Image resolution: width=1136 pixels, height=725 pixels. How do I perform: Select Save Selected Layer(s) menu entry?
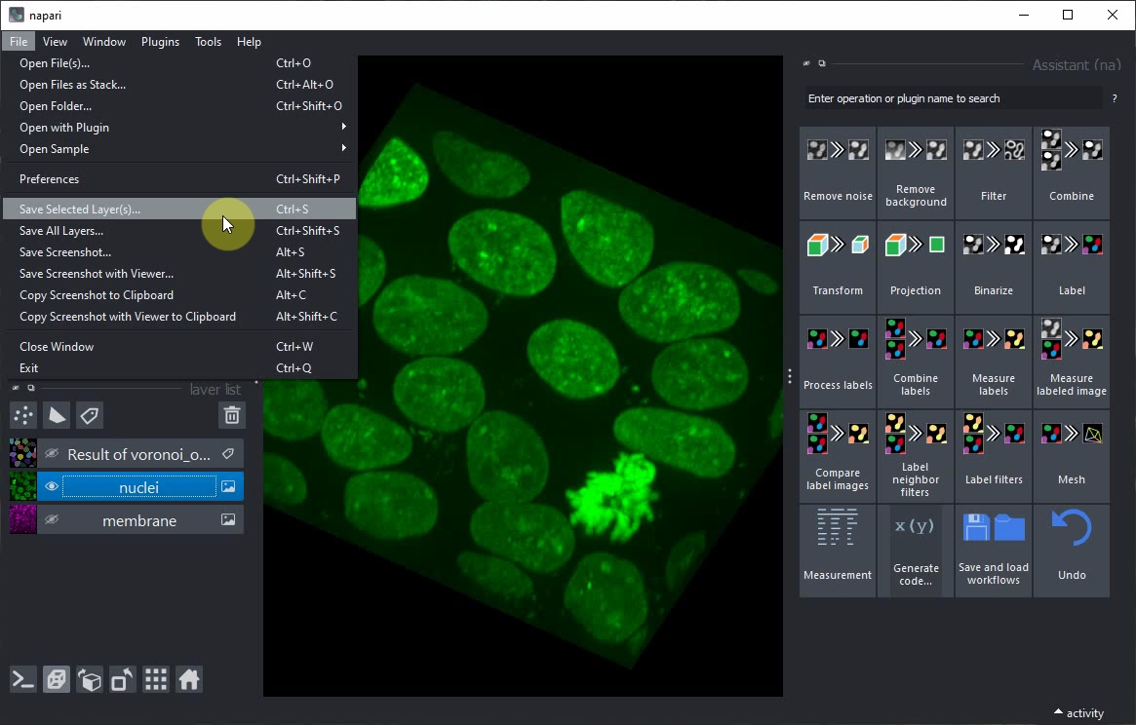coord(80,210)
